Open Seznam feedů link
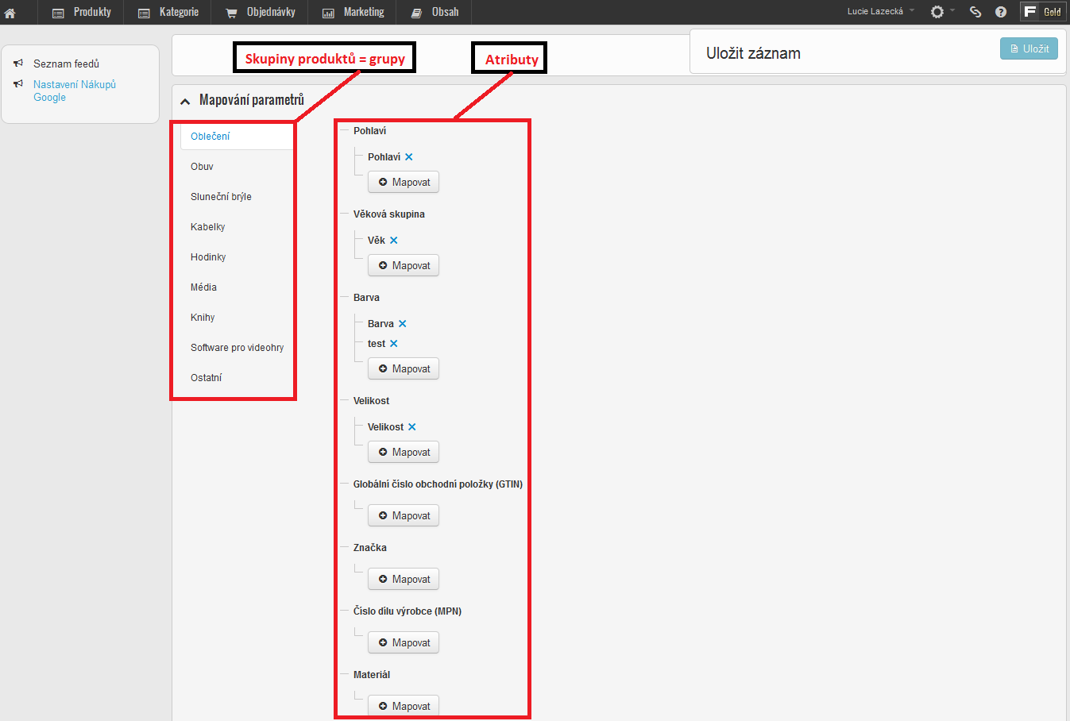The width and height of the screenshot is (1070, 721). [x=66, y=64]
